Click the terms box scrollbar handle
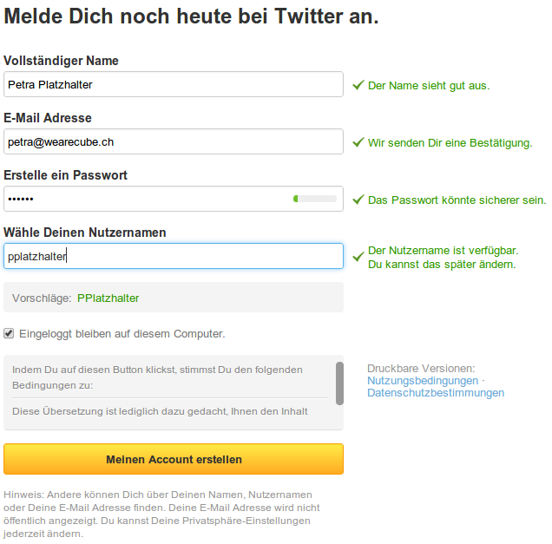 pos(339,383)
